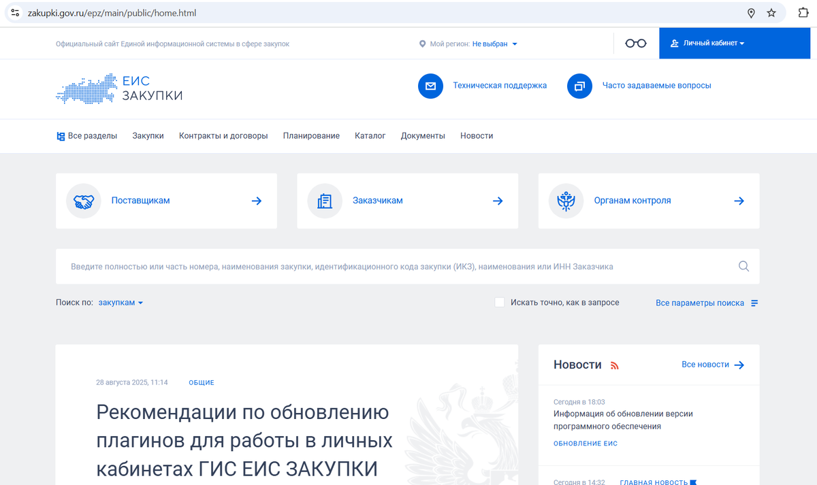This screenshot has width=817, height=485.
Task: Click the eyeglasses accessibility icon
Action: pyautogui.click(x=635, y=42)
